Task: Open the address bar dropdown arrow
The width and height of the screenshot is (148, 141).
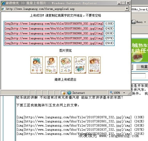Action: pyautogui.click(x=127, y=9)
